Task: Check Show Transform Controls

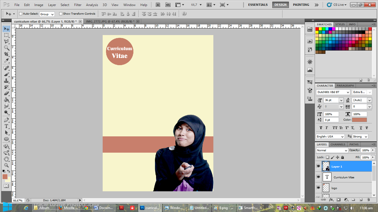Action: click(x=61, y=14)
